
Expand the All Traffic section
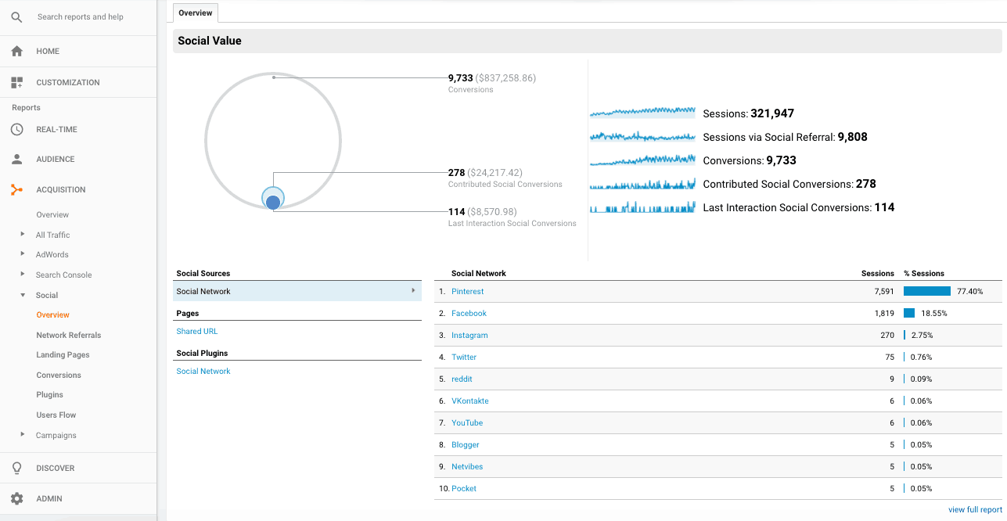tap(21, 234)
